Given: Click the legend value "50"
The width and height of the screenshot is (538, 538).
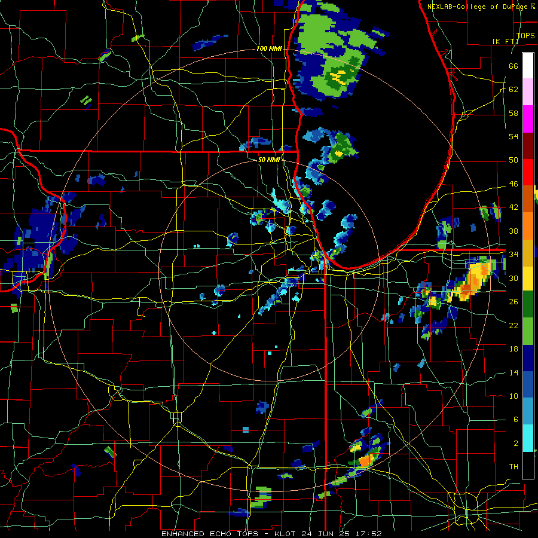Looking at the screenshot, I should 513,160.
